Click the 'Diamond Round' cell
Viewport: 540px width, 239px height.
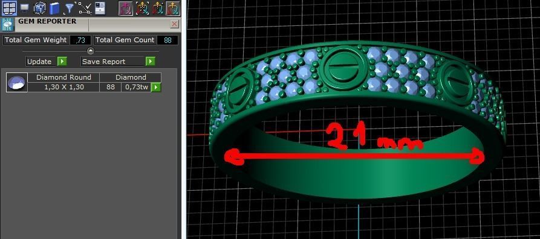(63, 77)
